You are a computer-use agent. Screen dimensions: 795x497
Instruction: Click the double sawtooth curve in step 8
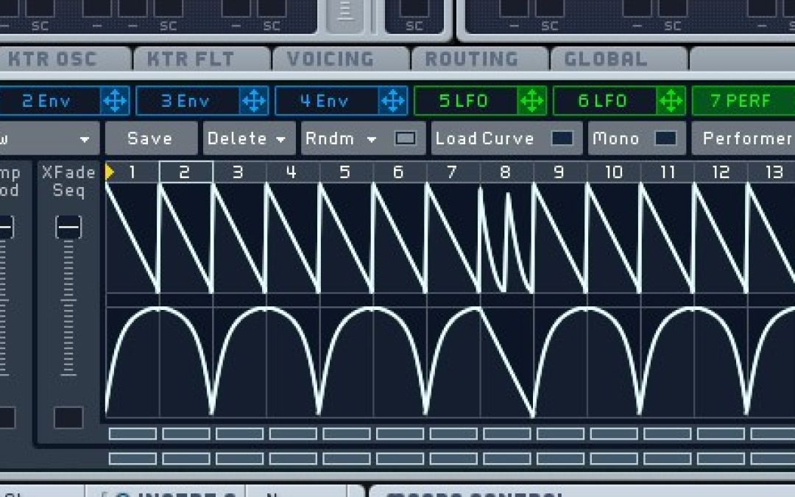coord(506,239)
